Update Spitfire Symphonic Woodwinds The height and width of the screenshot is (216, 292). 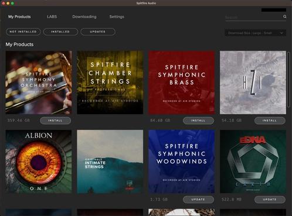tap(198, 200)
